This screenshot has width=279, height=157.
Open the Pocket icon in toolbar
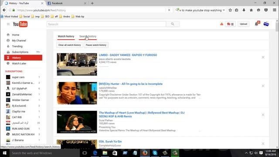tap(266, 10)
